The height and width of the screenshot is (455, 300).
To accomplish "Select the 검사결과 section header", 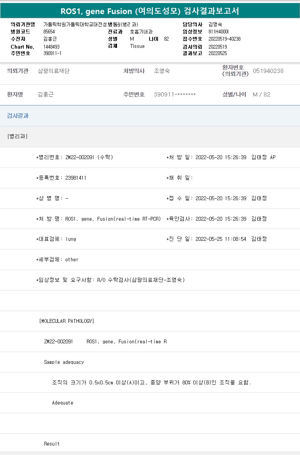I will (x=17, y=116).
